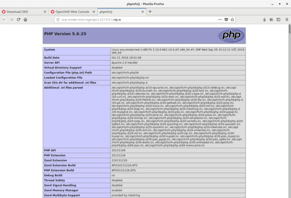This screenshot has height=198, width=291.
Task: Switch to the Download OKD tab
Action: 22,11
